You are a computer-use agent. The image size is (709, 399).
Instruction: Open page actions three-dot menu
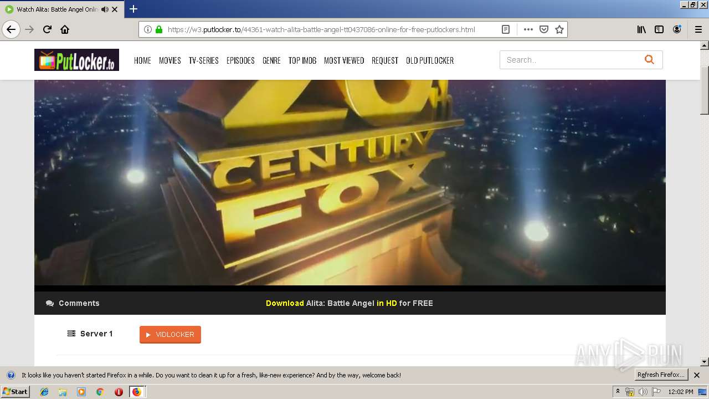click(528, 29)
